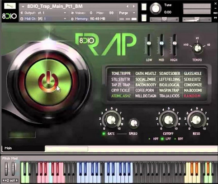Set tempo to x1/2 label
This screenshot has width=218, height=184.
tap(186, 45)
